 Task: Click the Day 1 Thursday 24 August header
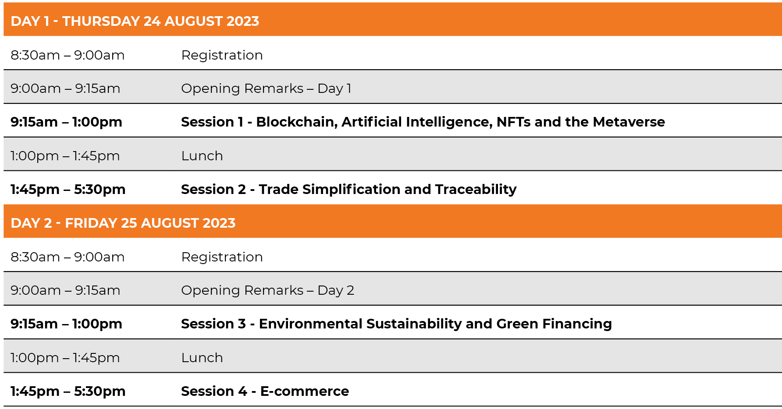pyautogui.click(x=135, y=21)
